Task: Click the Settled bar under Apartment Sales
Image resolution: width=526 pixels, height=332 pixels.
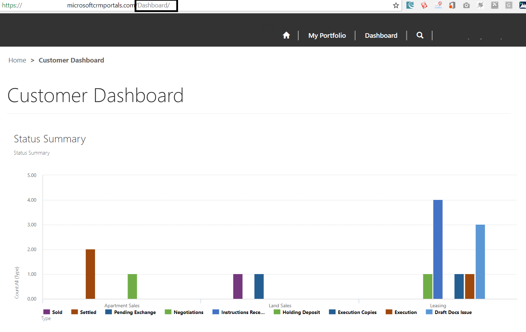Action: [x=90, y=274]
